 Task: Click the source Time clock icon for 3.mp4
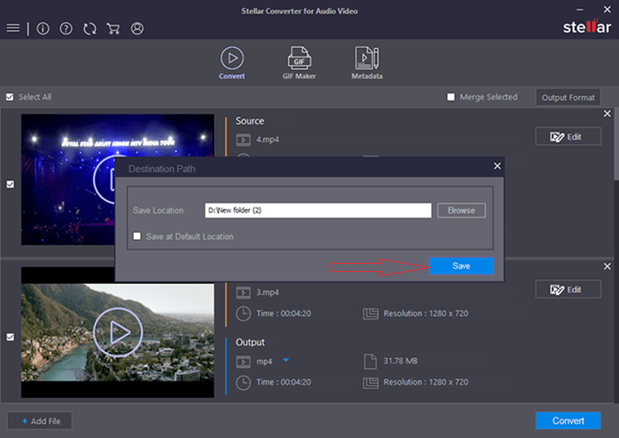click(244, 313)
